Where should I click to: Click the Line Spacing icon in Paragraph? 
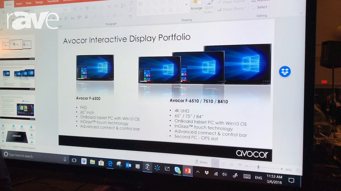tap(123, 6)
